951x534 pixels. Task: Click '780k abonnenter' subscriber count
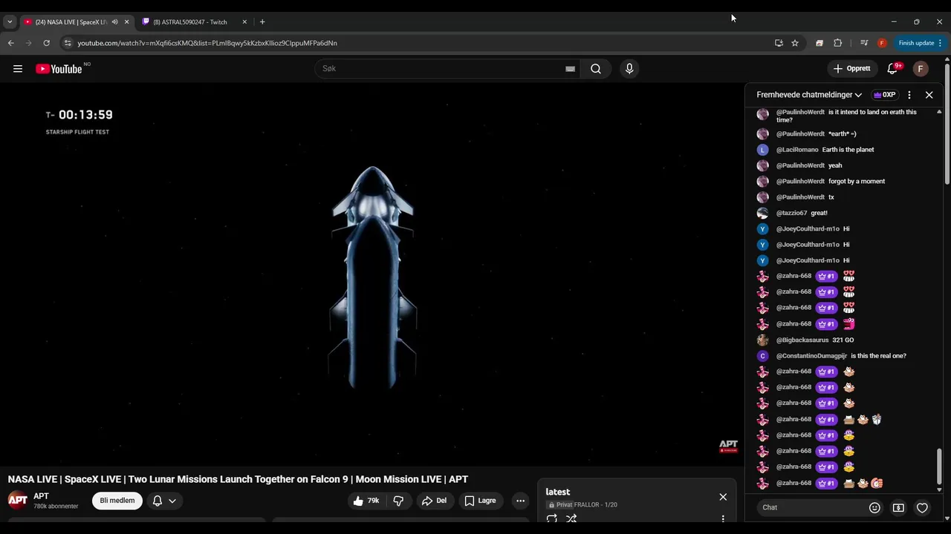(56, 507)
